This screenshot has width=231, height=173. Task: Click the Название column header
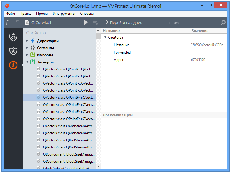111,31
